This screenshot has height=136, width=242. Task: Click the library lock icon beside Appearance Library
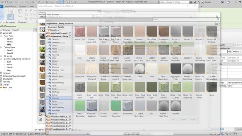click(x=70, y=36)
